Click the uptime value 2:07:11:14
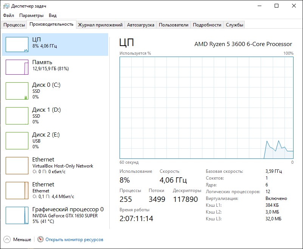The image size is (303, 249). pyautogui.click(x=136, y=218)
